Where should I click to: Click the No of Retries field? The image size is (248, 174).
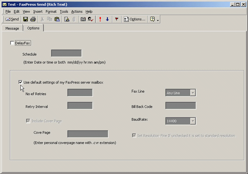point(80,93)
